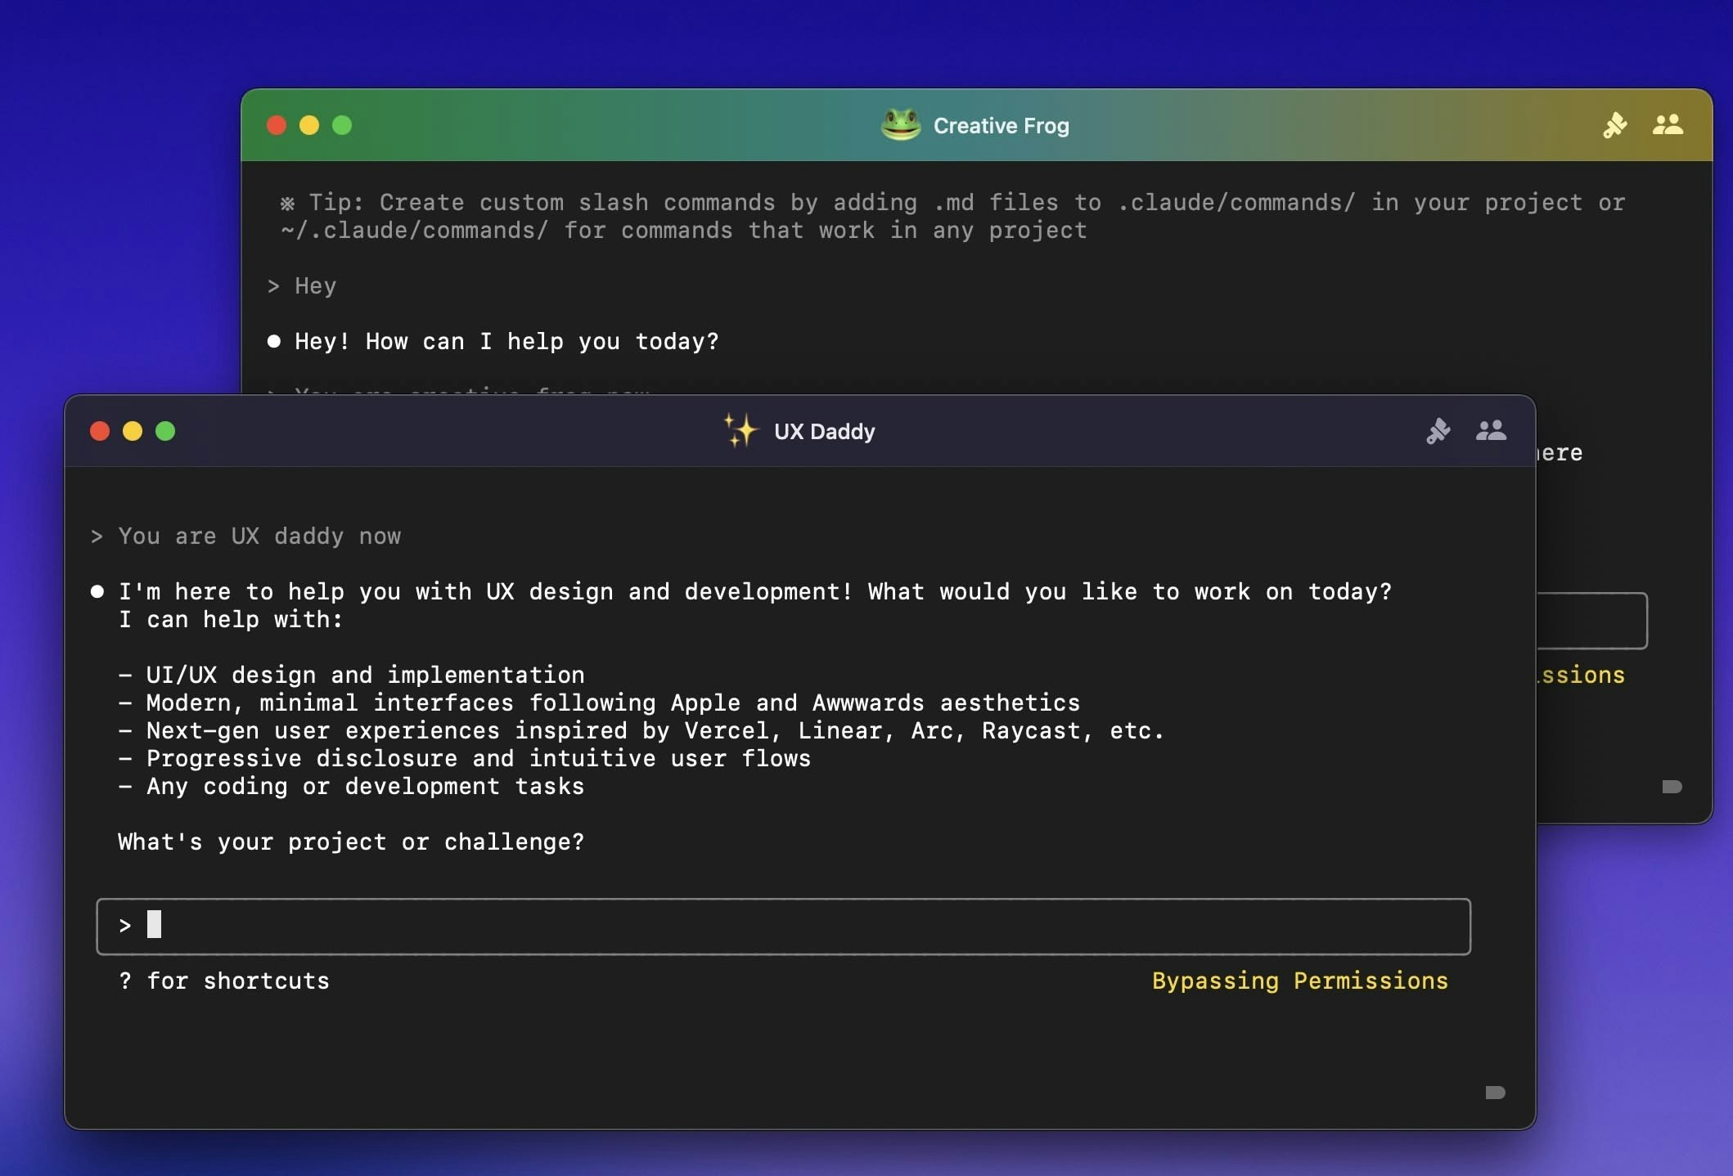Click the 'Modern, minimal interfaces' bullet line
The width and height of the screenshot is (1733, 1176).
tap(599, 703)
